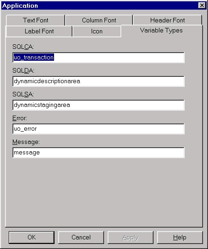Select the Variable Types tab
The height and width of the screenshot is (249, 208).
[x=161, y=30]
